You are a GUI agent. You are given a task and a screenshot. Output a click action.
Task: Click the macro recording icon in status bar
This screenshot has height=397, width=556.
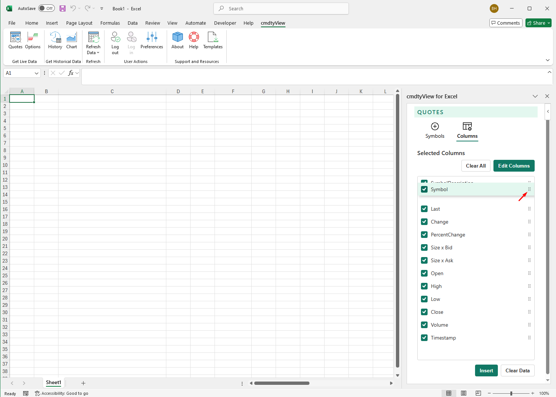pos(26,393)
